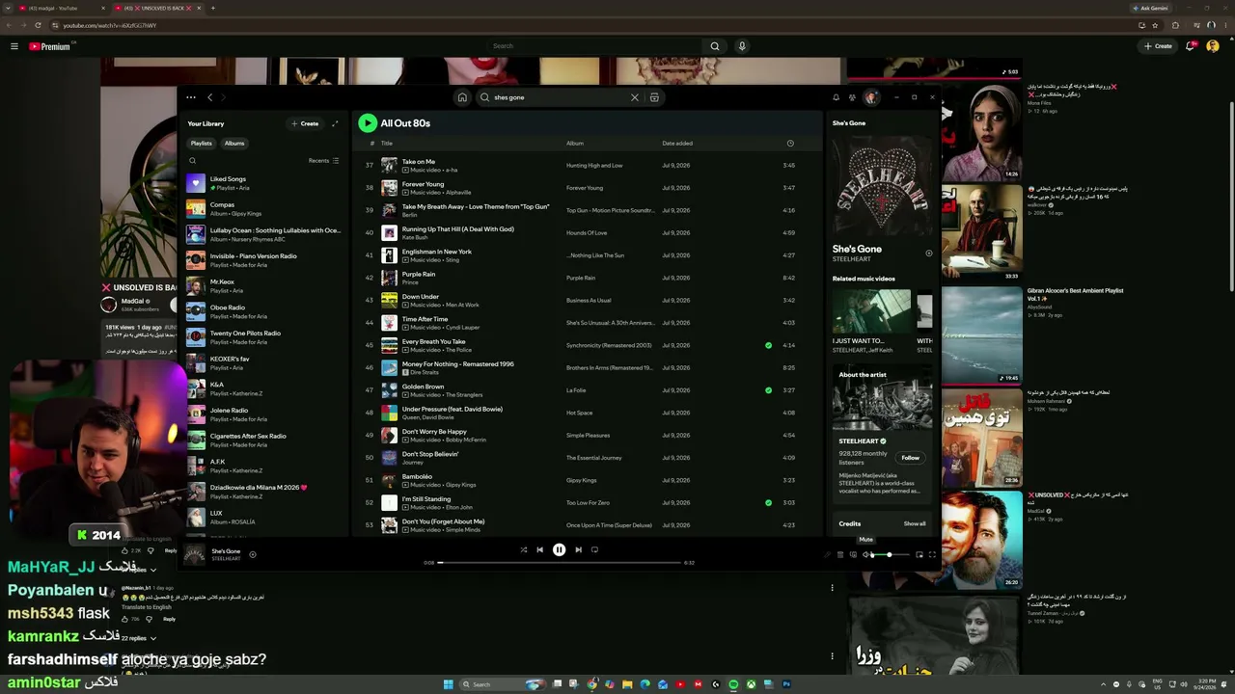Open the Browse icon in search bar
The height and width of the screenshot is (694, 1235).
click(x=654, y=97)
